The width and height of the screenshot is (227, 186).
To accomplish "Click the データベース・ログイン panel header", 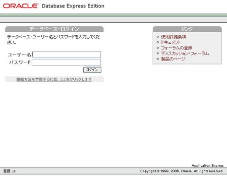I will 54,29.
